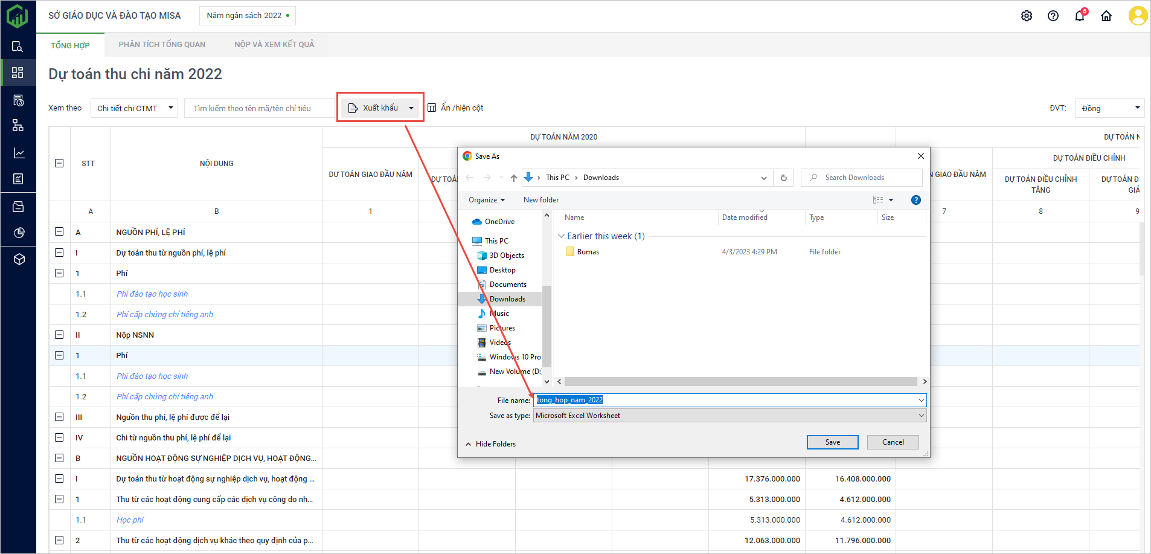Toggle the header collapse-all box beside STT

59,163
